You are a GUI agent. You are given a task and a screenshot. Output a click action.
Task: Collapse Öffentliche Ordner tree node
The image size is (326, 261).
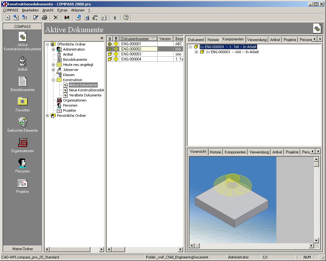[47, 44]
